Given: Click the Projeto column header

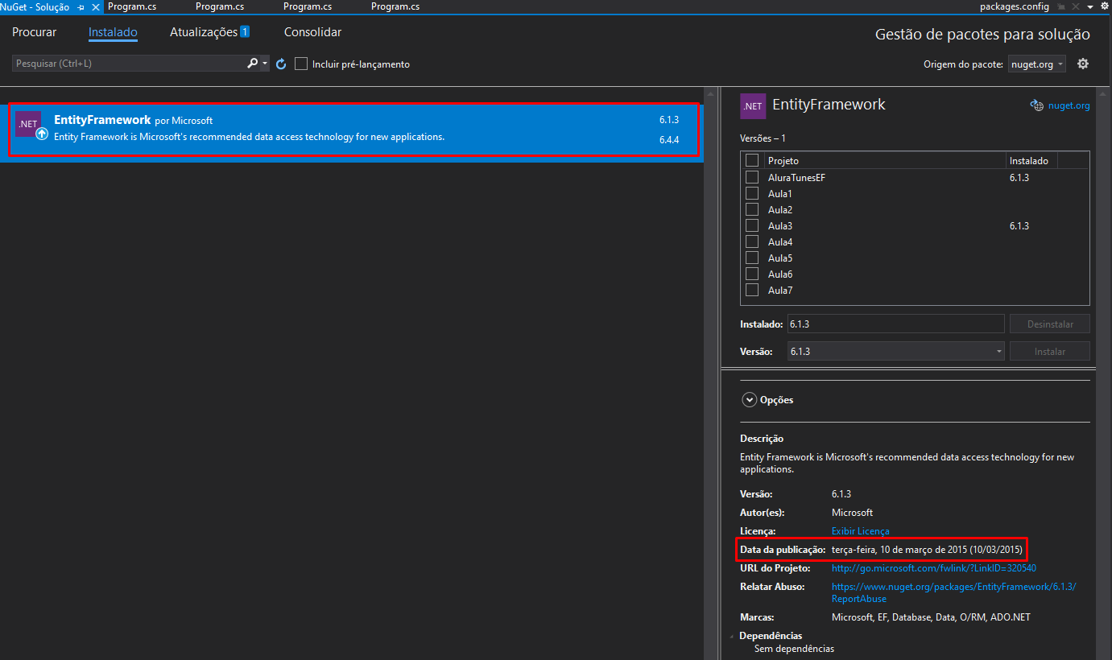Looking at the screenshot, I should 884,160.
